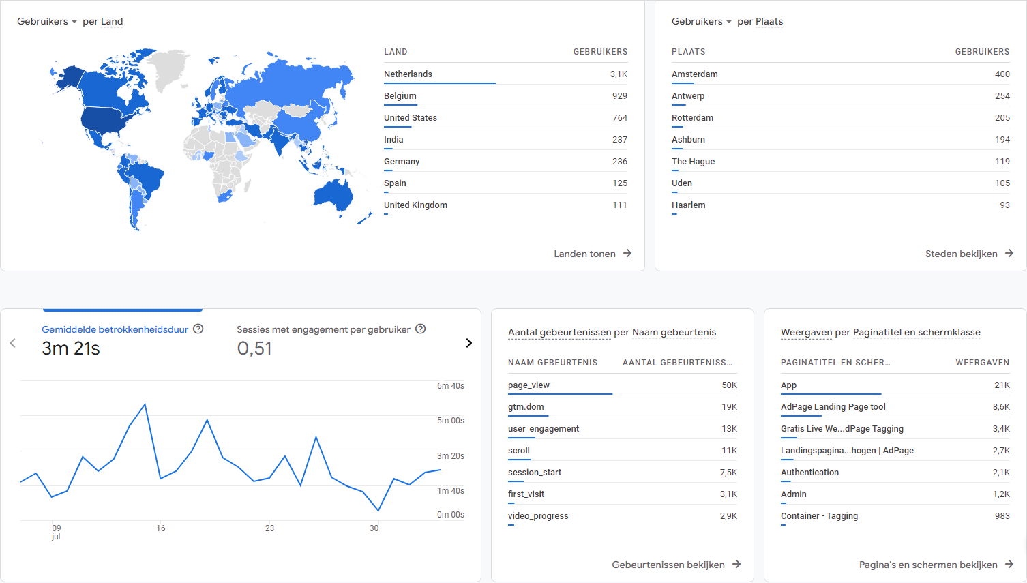Click Belgium row in country table
This screenshot has height=583, width=1027.
505,95
